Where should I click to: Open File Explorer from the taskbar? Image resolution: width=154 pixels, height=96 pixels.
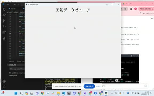(58, 93)
